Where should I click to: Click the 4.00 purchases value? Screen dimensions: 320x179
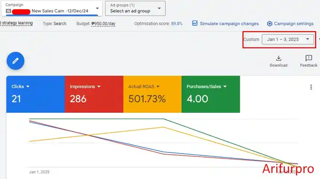click(197, 99)
